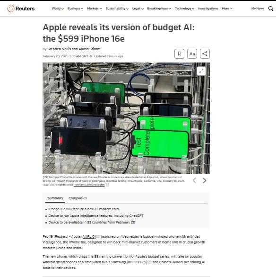
Task: Expand the Legal menu
Action: (138, 9)
